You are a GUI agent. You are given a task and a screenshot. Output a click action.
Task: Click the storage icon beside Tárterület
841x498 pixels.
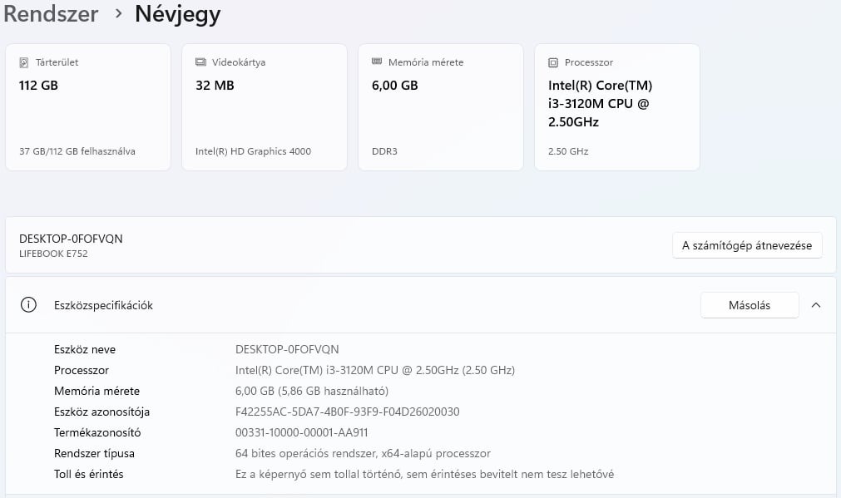click(x=24, y=62)
